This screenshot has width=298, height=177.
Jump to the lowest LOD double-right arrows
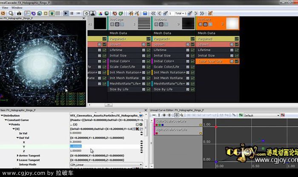(x=202, y=13)
